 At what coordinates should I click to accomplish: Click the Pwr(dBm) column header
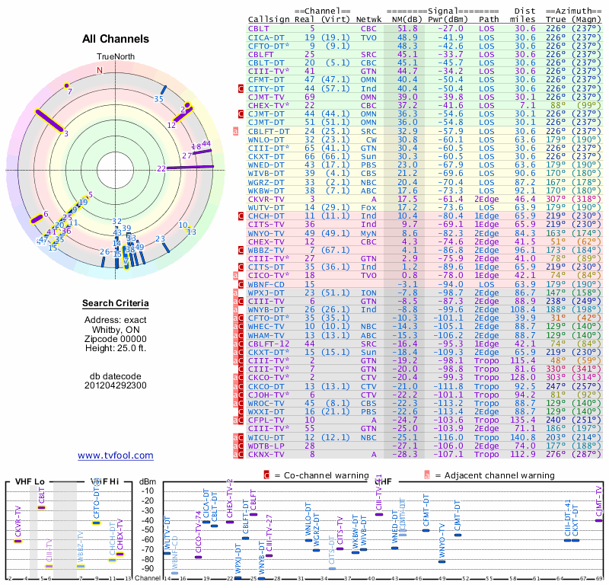pyautogui.click(x=448, y=20)
